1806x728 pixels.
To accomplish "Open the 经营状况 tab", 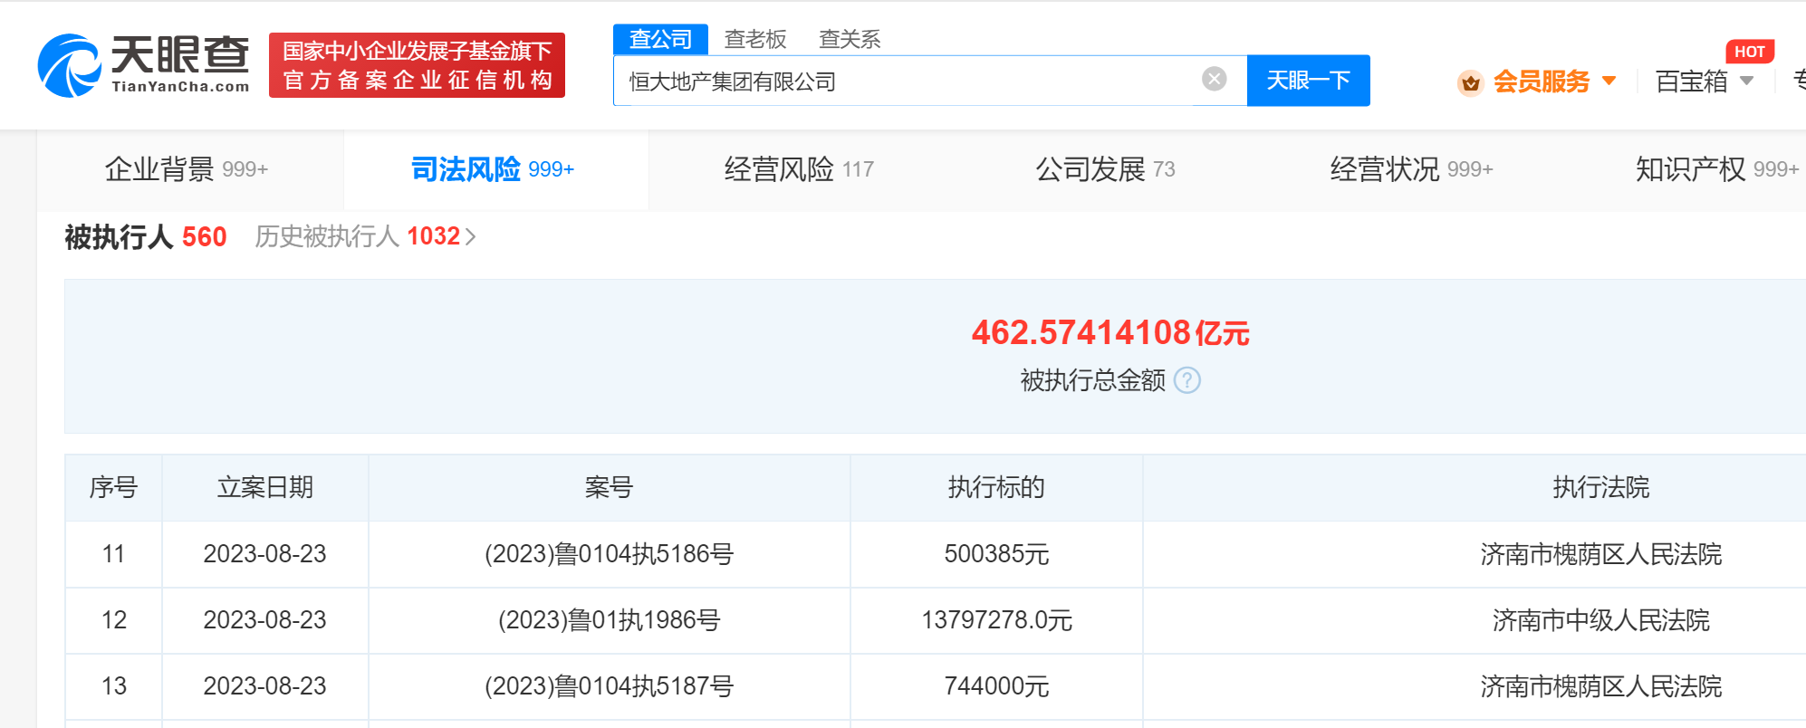I will tap(1411, 169).
